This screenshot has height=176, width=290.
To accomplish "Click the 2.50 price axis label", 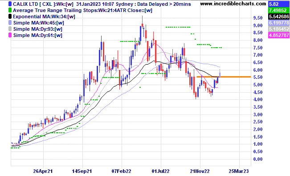I will pyautogui.click(x=258, y=122).
